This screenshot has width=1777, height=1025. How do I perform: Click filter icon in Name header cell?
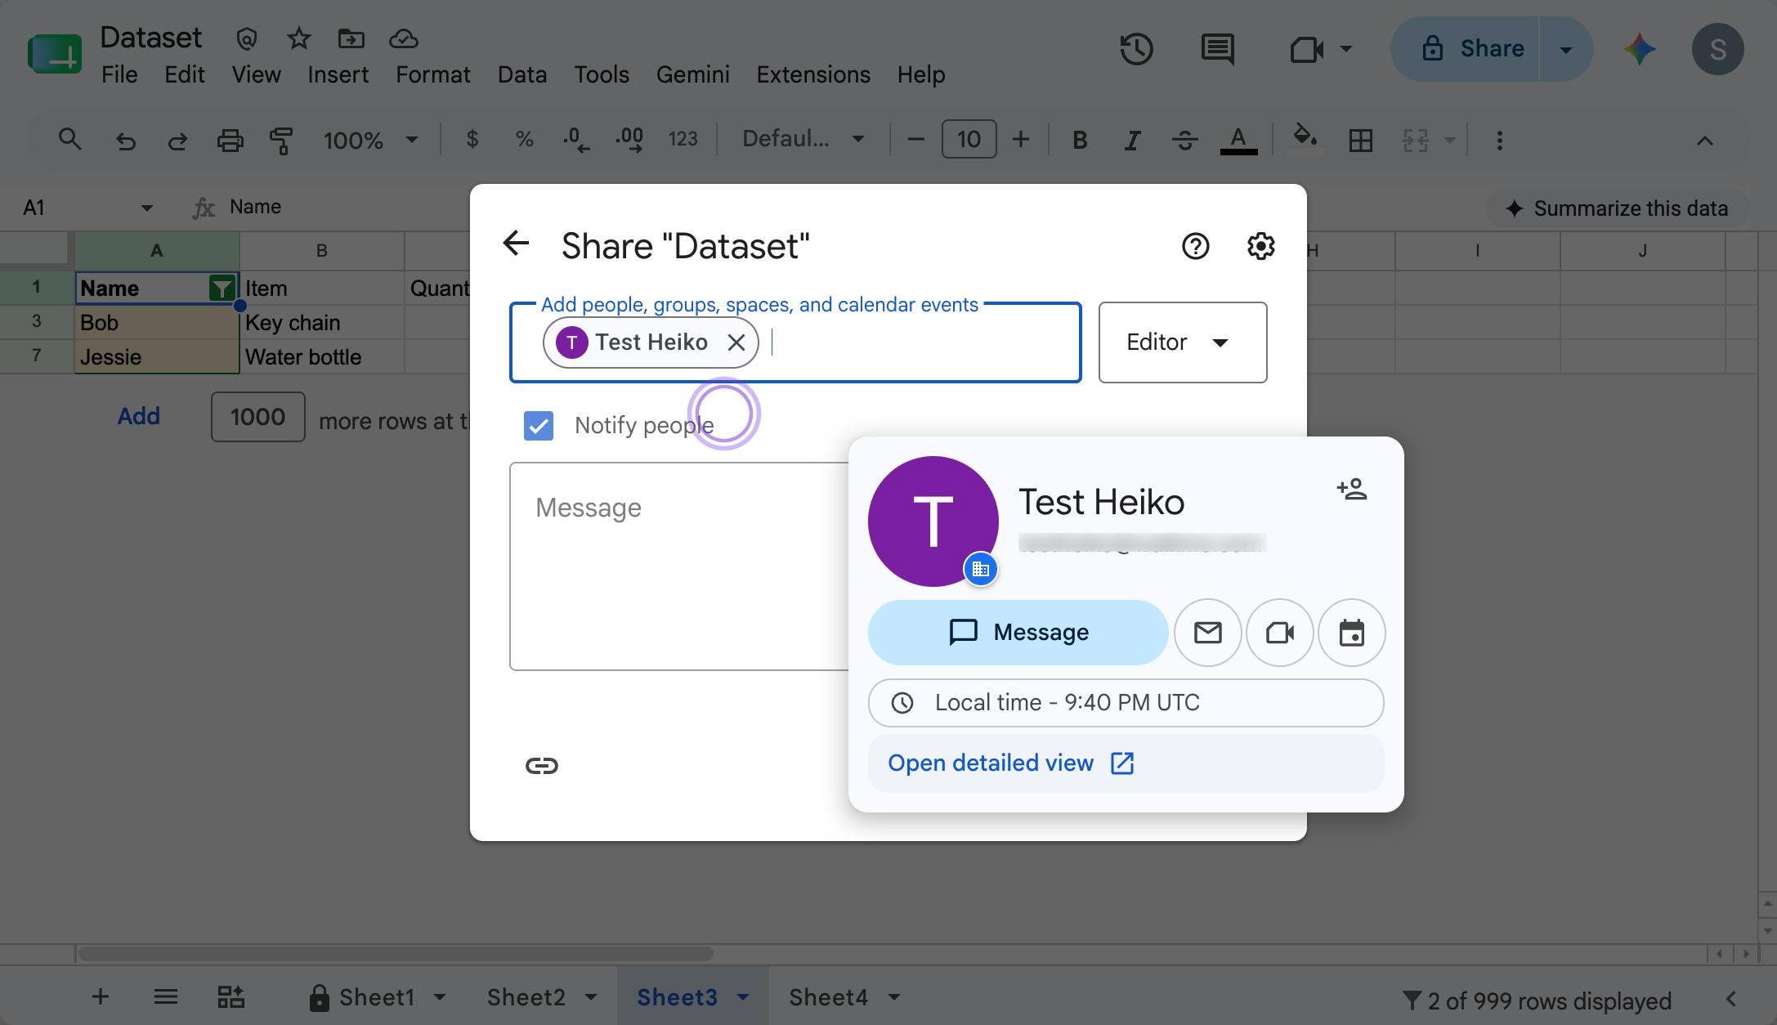[221, 288]
